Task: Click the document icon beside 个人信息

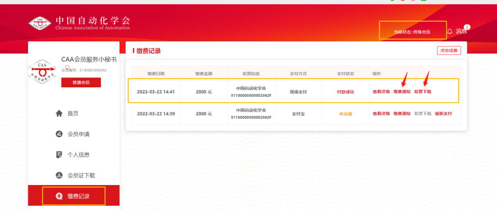Action: 59,155
